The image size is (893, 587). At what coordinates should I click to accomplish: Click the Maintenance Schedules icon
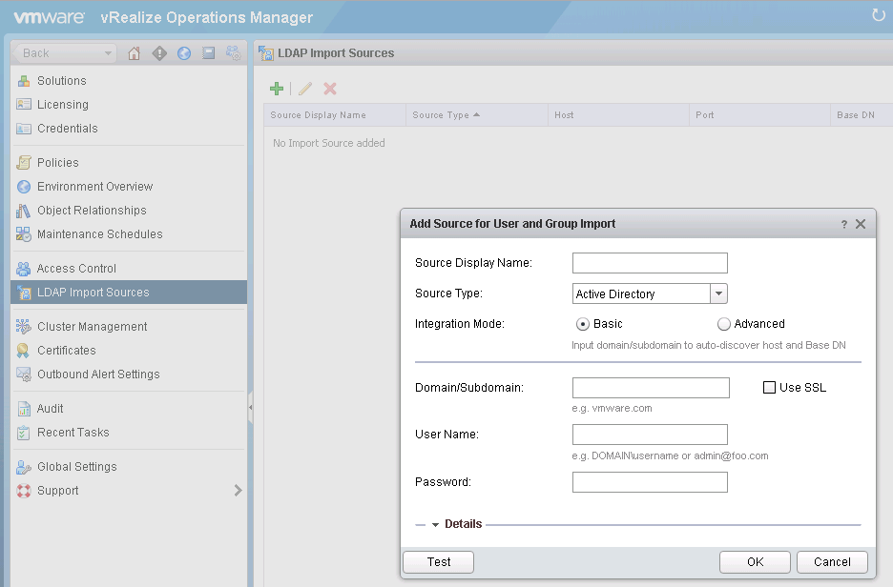pos(23,234)
